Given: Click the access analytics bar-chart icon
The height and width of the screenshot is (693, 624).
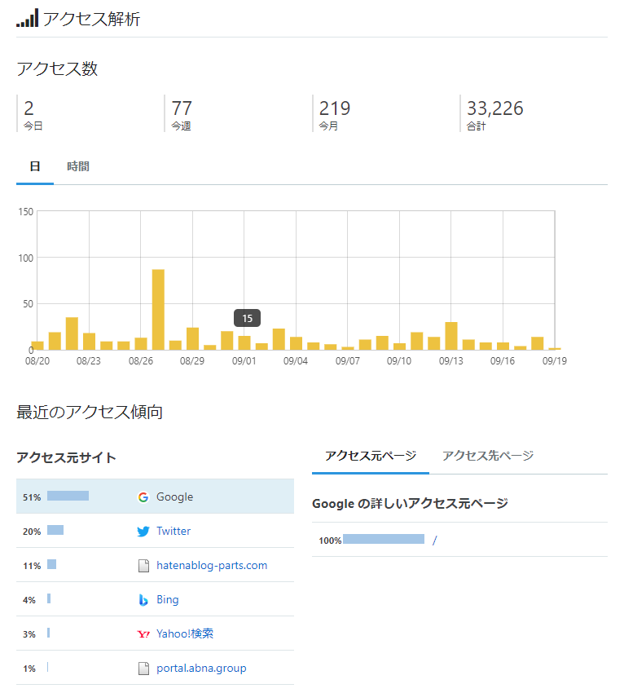Looking at the screenshot, I should coord(28,18).
